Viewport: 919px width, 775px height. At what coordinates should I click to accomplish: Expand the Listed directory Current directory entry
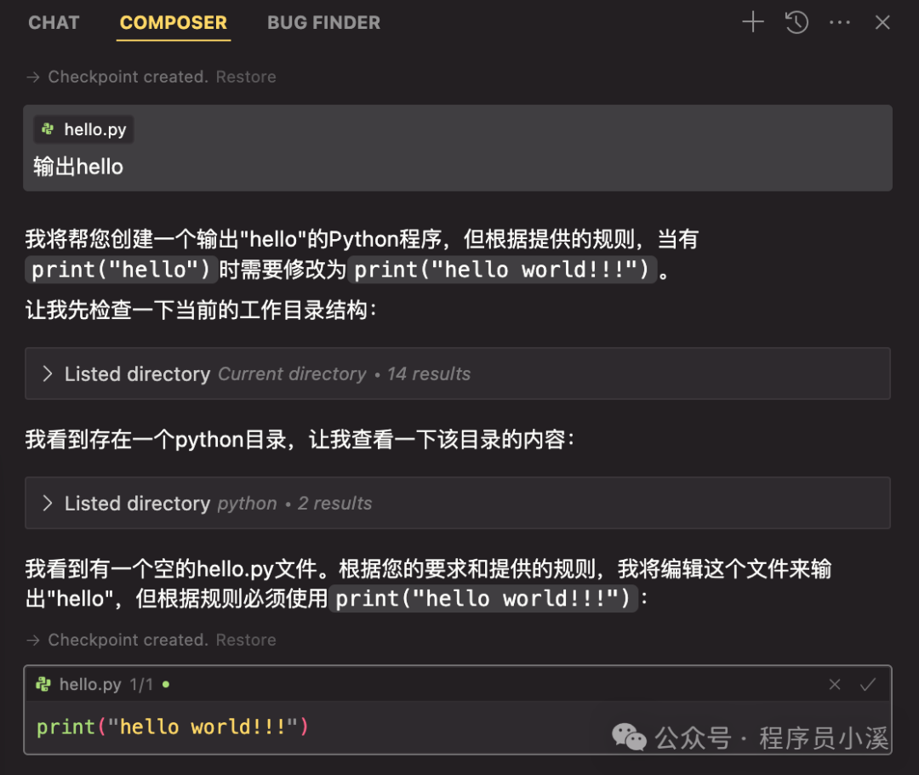coord(136,373)
